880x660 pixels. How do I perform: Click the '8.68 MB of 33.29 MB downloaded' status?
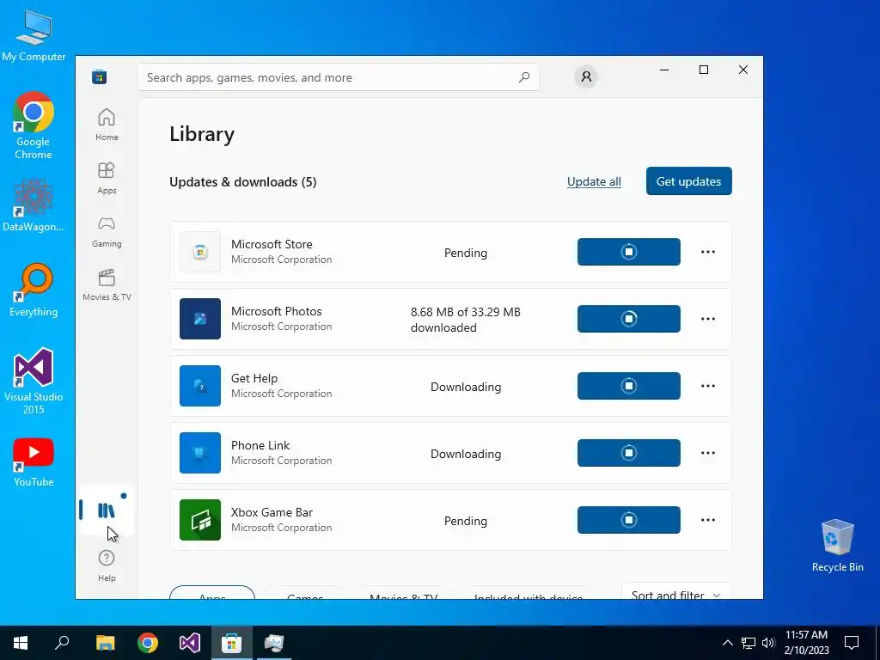(x=465, y=320)
